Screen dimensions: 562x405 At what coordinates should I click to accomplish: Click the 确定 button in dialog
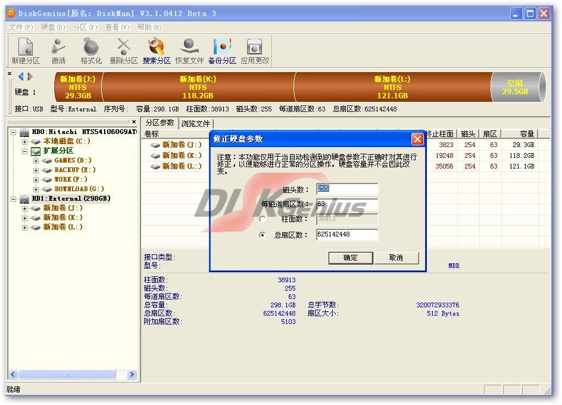click(351, 257)
